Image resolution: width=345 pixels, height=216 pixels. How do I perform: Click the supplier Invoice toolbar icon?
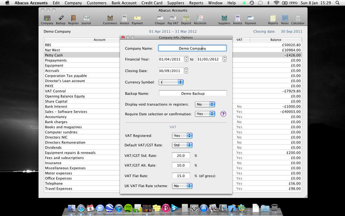238,19
